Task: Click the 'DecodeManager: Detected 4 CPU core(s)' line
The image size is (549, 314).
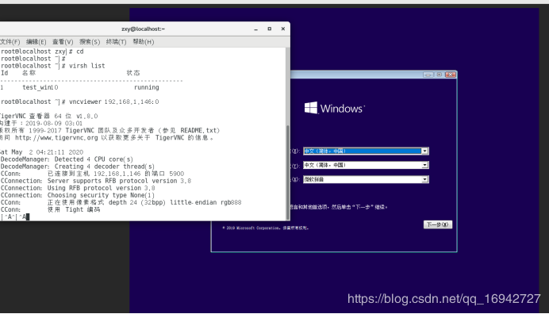Action: [x=67, y=159]
